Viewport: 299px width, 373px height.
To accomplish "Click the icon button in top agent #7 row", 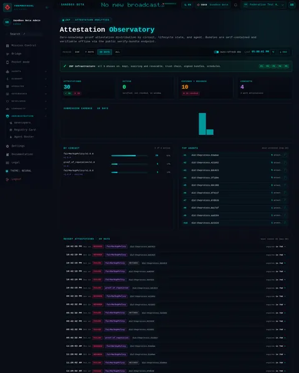I will point(285,200).
